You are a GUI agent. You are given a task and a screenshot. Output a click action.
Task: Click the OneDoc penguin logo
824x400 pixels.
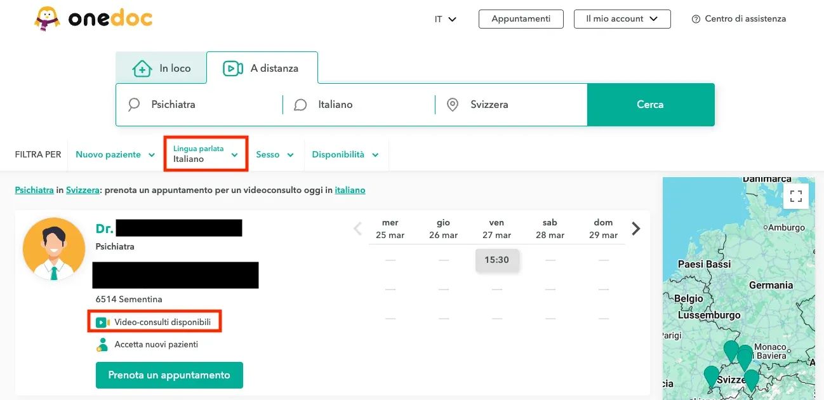93,19
